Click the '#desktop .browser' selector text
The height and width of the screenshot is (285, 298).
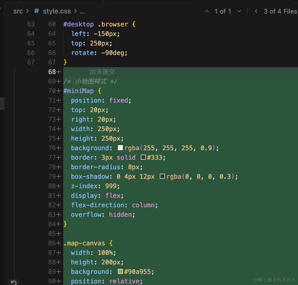(x=95, y=24)
